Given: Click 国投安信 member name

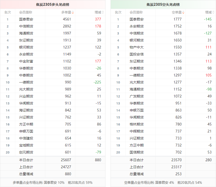Looking at the screenshot, I should click(136, 54).
